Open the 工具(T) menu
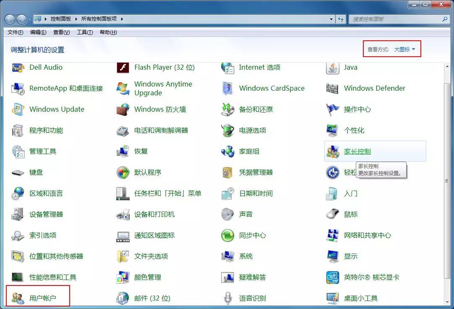 tap(84, 32)
